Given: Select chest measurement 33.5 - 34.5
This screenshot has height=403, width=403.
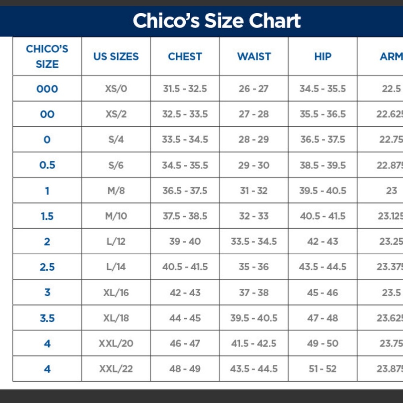Looking at the screenshot, I should pos(185,139).
